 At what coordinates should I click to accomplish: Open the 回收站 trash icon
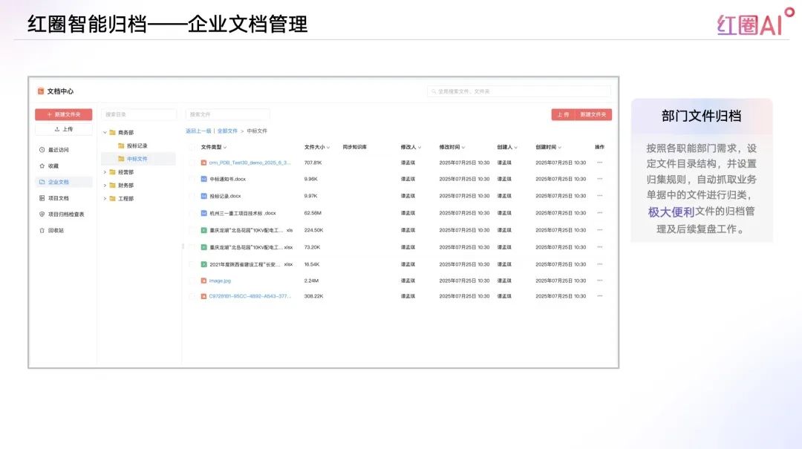42,230
